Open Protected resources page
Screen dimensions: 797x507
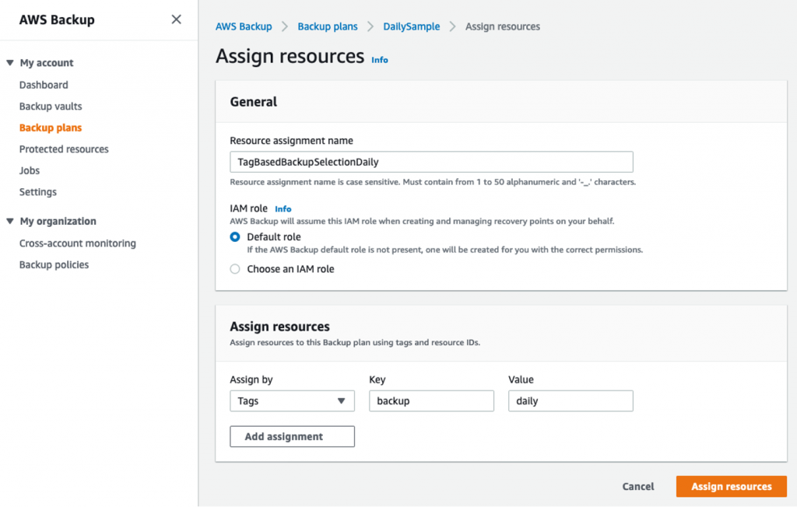tap(64, 149)
